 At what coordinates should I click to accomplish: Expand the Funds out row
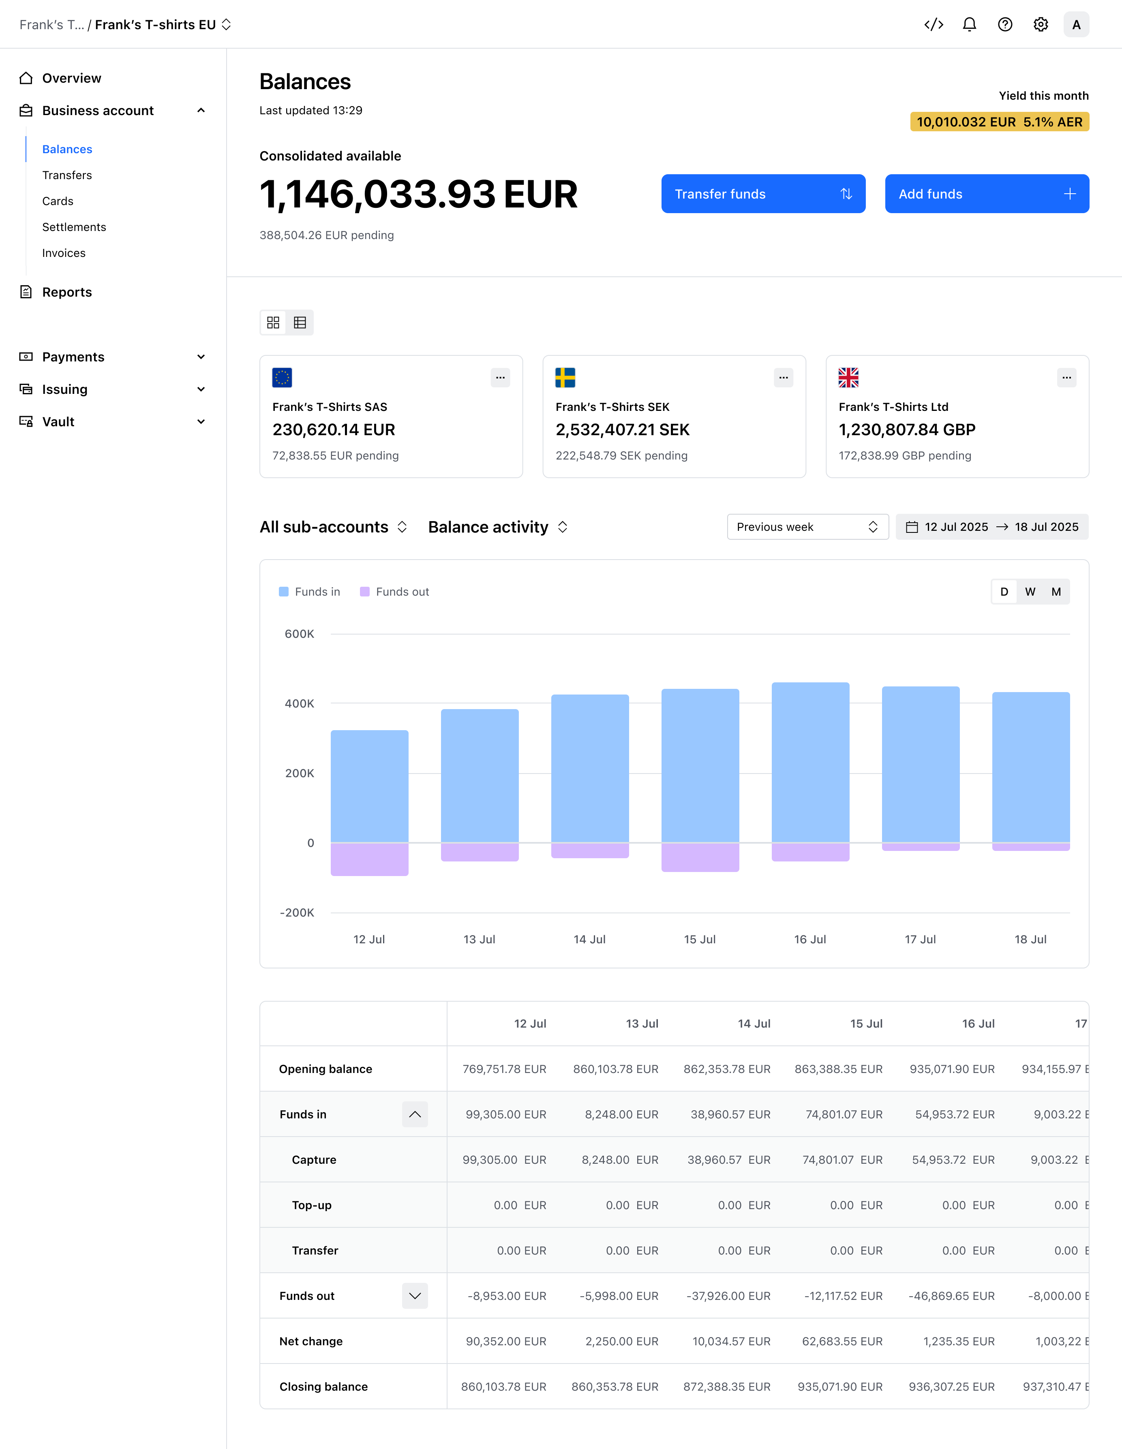pyautogui.click(x=415, y=1296)
